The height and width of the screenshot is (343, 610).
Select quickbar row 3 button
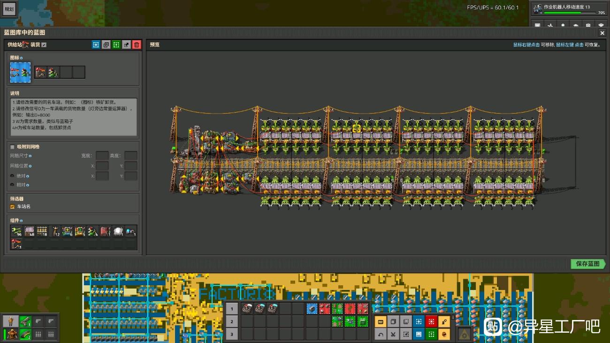231,334
